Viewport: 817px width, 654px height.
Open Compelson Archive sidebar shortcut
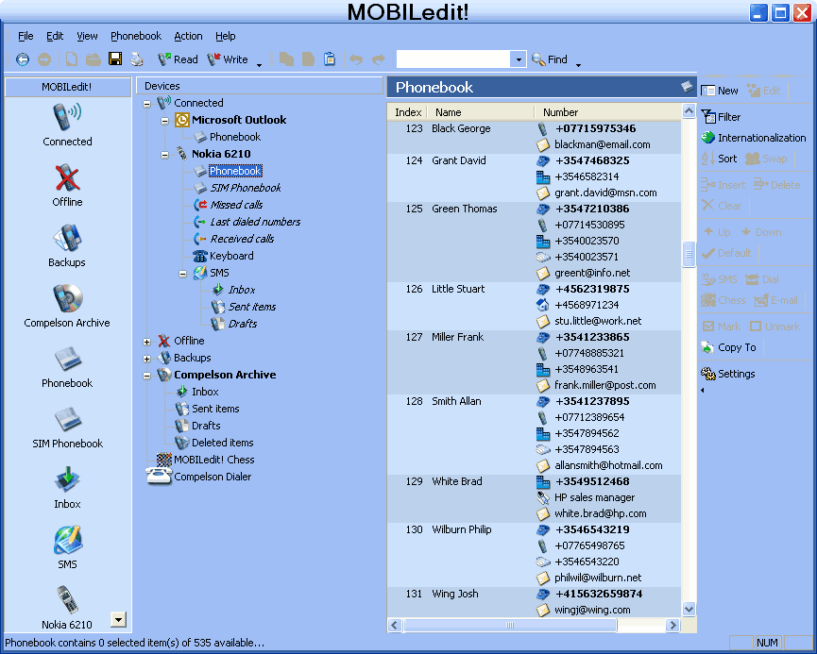[67, 306]
